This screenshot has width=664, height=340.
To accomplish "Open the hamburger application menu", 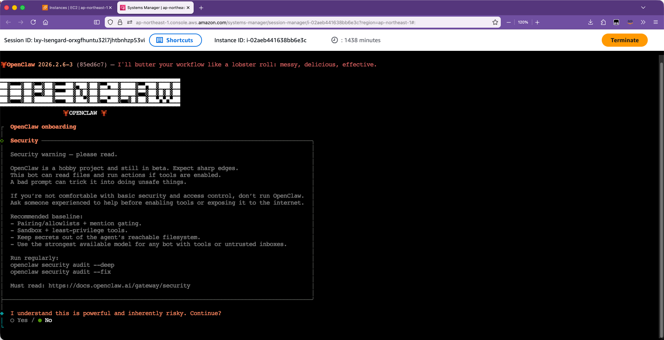I will (655, 22).
